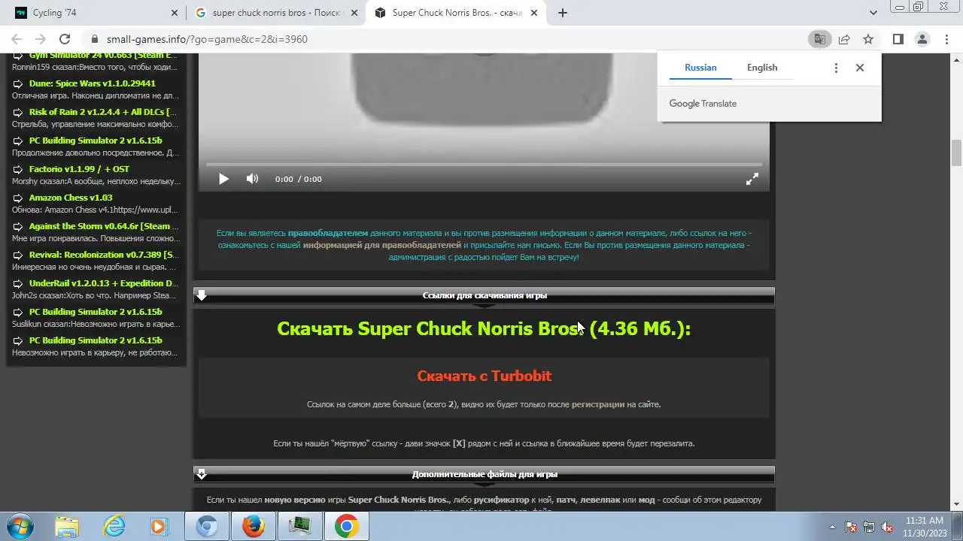Mute the video with the speaker icon
The image size is (963, 541).
click(252, 179)
